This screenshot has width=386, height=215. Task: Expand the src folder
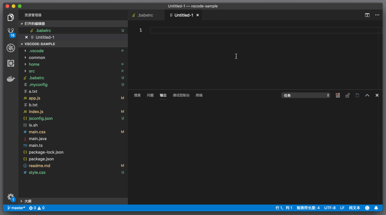32,71
